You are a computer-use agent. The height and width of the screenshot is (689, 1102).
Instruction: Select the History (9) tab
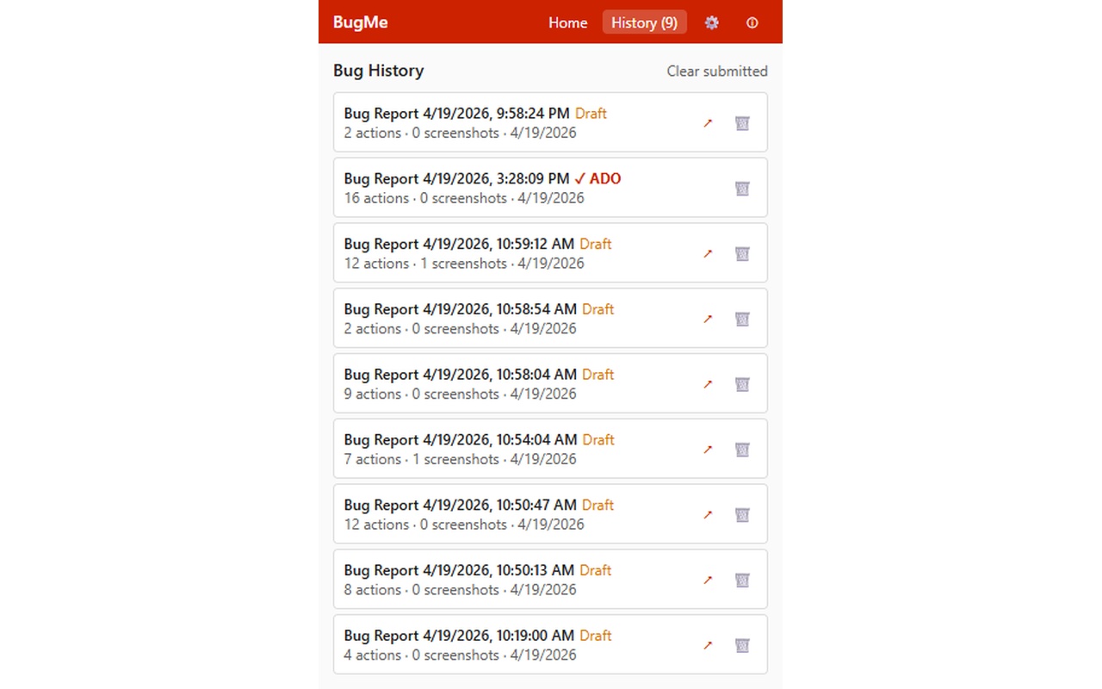coord(644,22)
